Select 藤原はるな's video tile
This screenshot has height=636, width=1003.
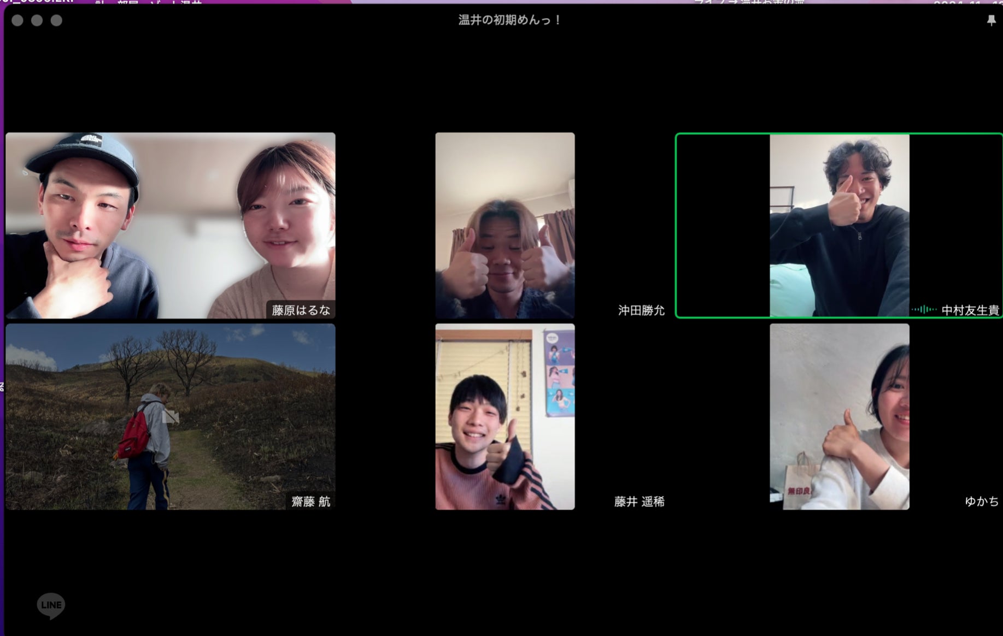[x=170, y=225]
